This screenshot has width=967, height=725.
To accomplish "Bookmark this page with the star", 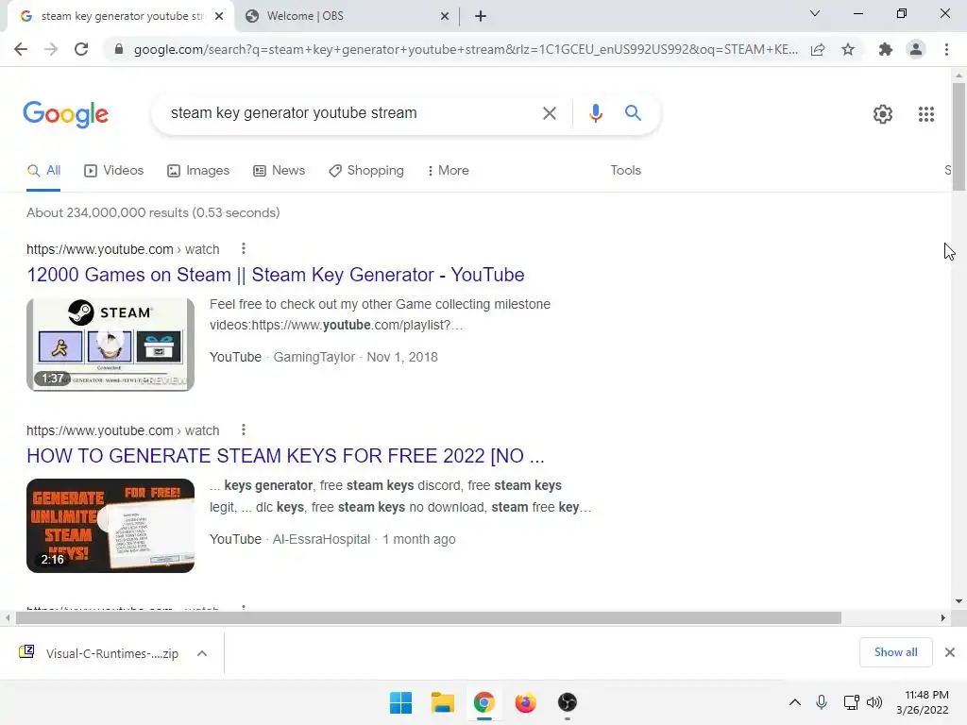I will [848, 49].
